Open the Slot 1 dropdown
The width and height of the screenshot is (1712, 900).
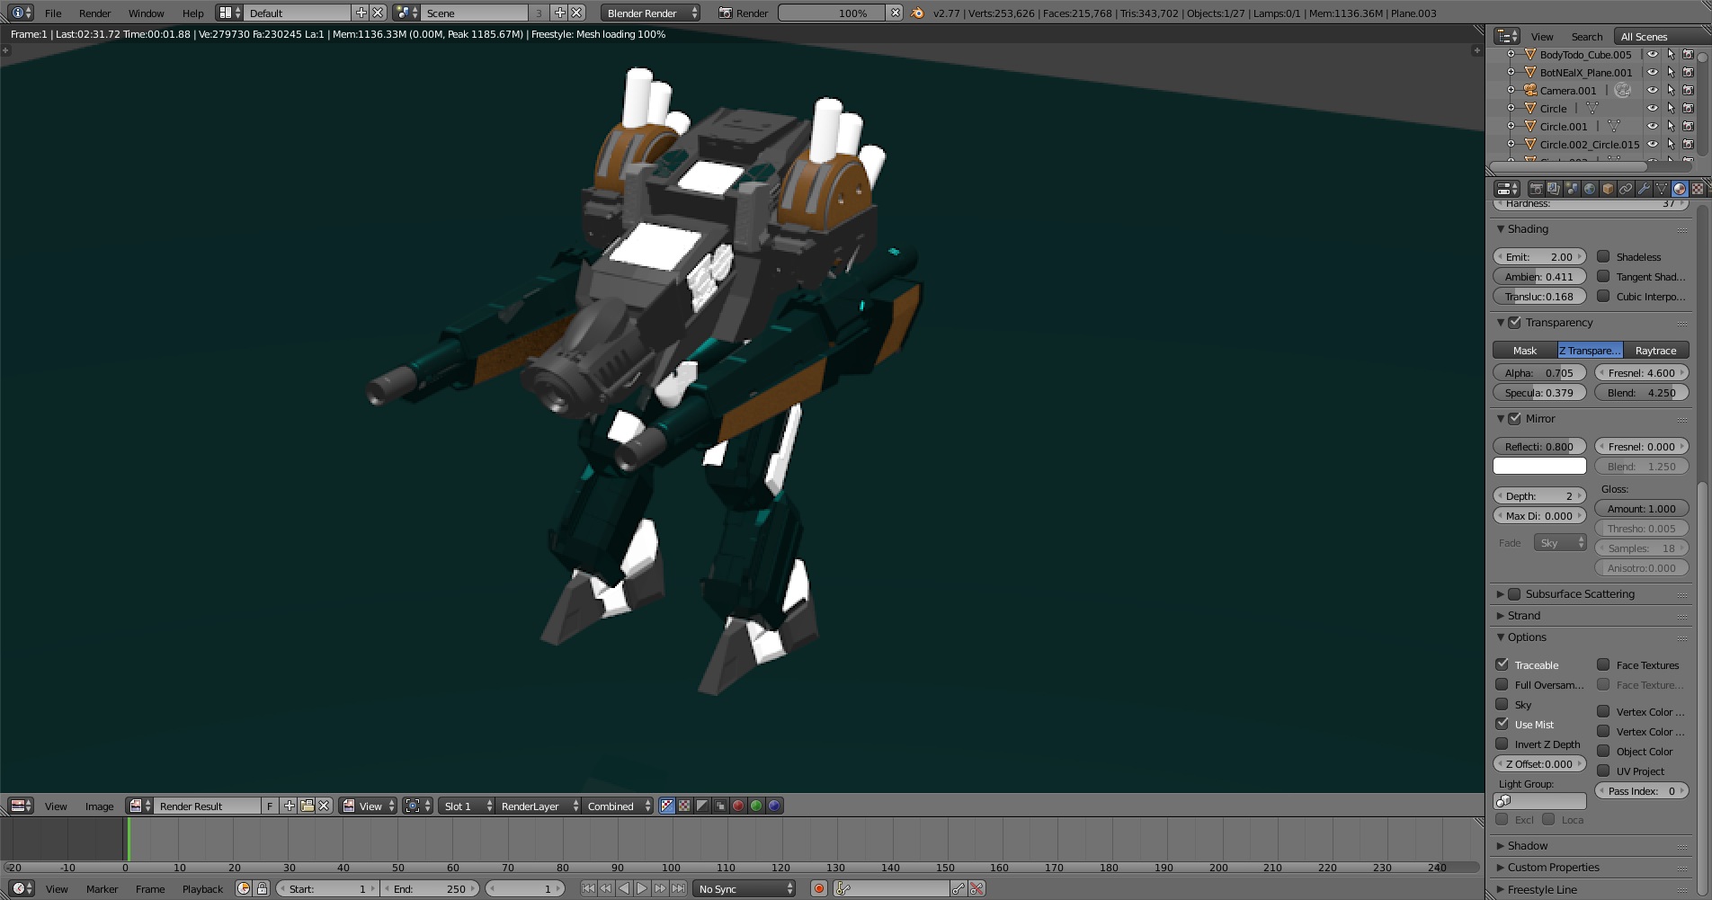[x=466, y=806]
